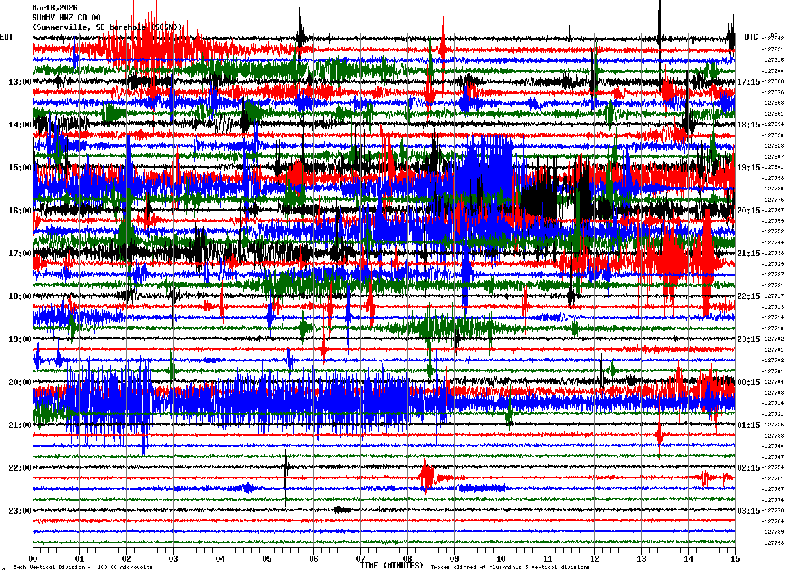787x576 pixels.
Task: Click the UTC timezone label
Action: [751, 37]
